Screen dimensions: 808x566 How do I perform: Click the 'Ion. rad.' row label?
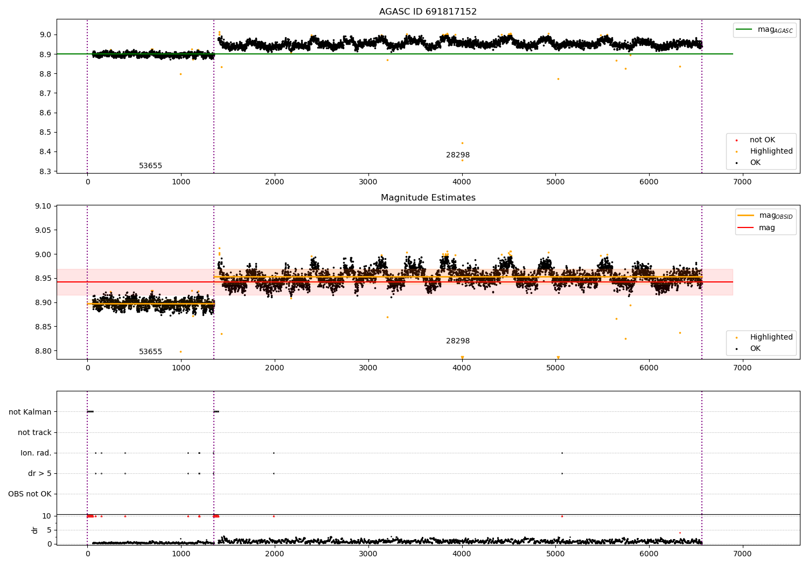coord(36,453)
